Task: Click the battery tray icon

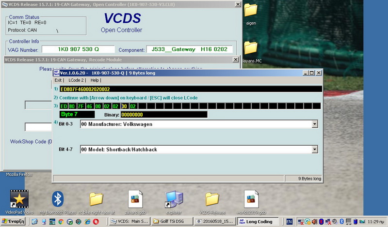Action: pyautogui.click(x=356, y=222)
